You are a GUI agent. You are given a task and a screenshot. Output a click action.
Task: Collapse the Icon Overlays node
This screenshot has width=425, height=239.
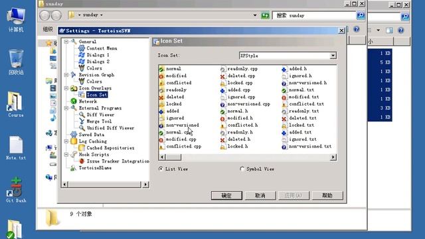point(66,88)
